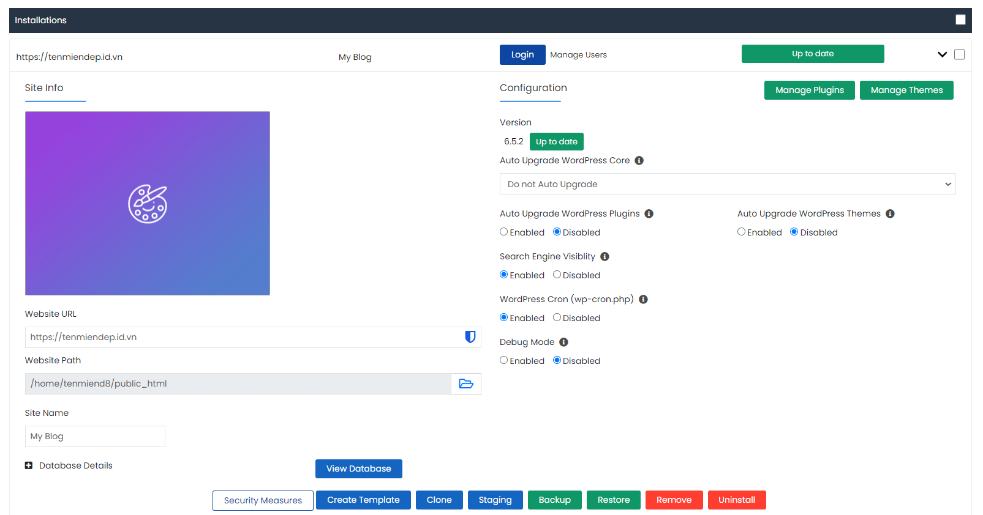Viewport: 983px width, 515px height.
Task: Click info icon beside Search Engine Visiblity
Action: (x=604, y=256)
